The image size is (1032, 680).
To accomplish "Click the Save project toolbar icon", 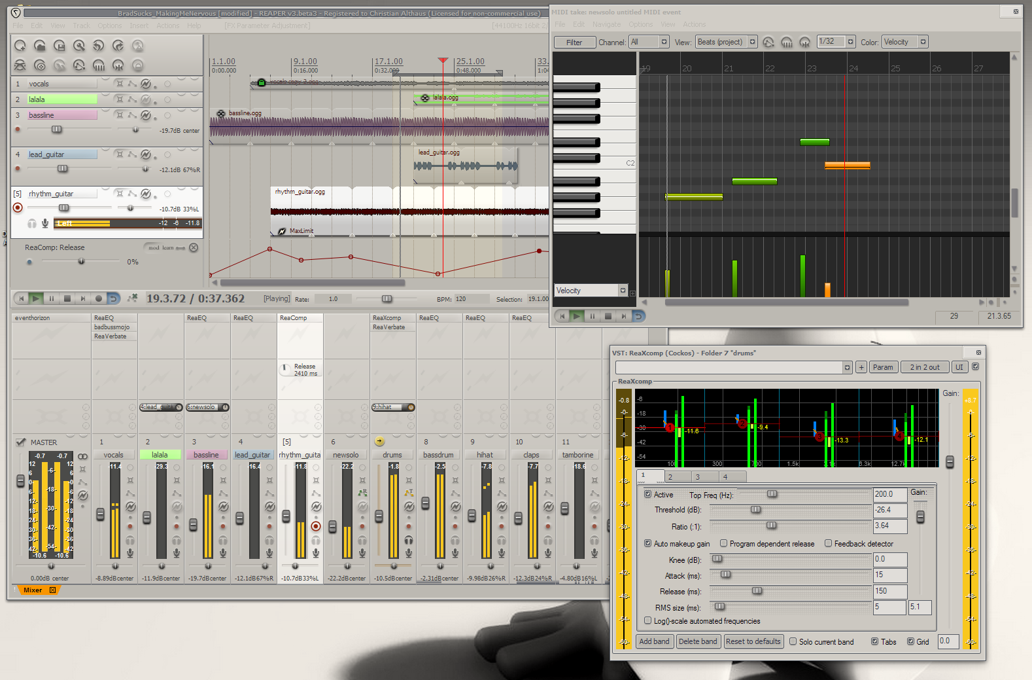I will click(x=60, y=46).
